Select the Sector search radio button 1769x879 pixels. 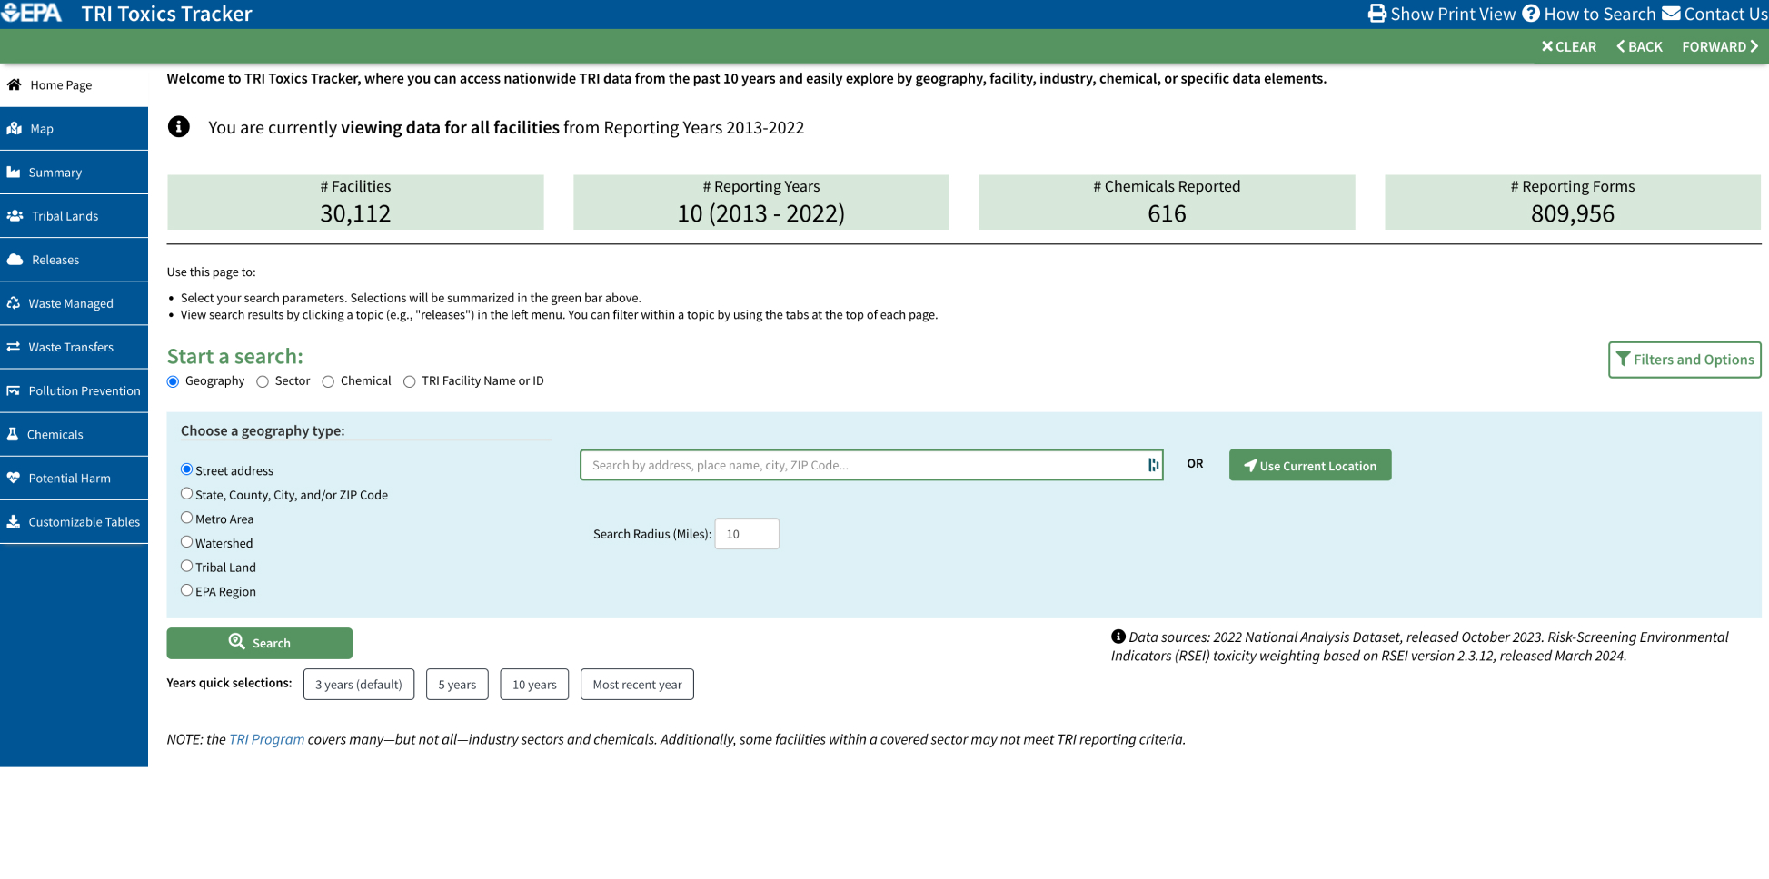pos(263,381)
